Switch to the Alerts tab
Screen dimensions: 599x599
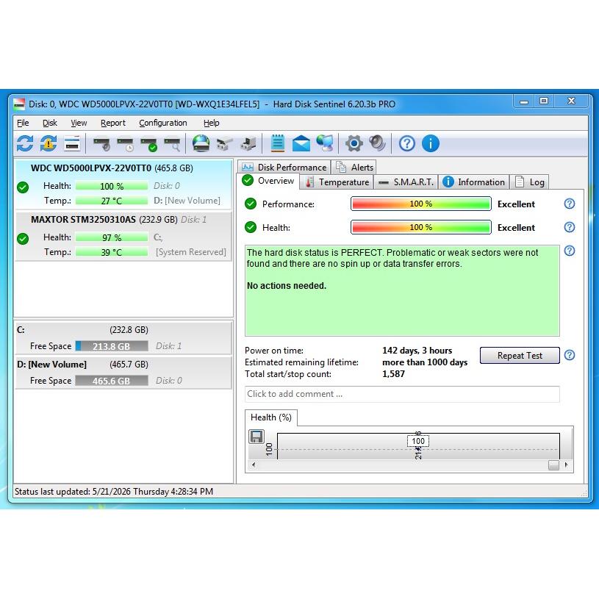click(x=354, y=168)
